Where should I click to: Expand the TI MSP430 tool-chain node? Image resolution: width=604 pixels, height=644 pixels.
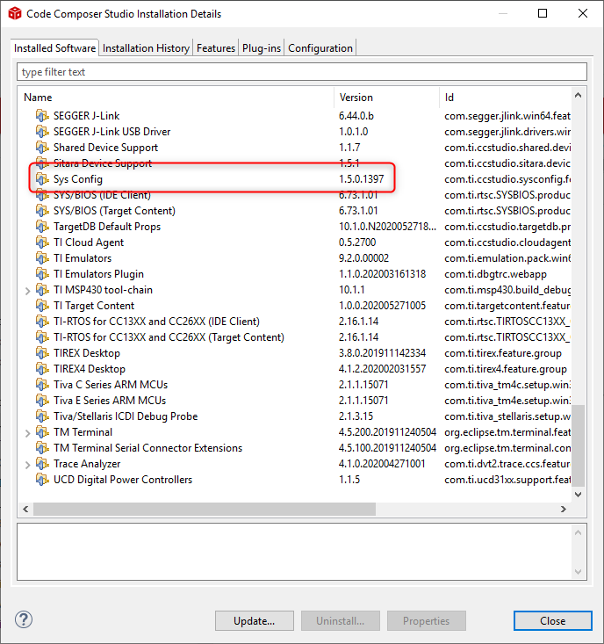(27, 291)
